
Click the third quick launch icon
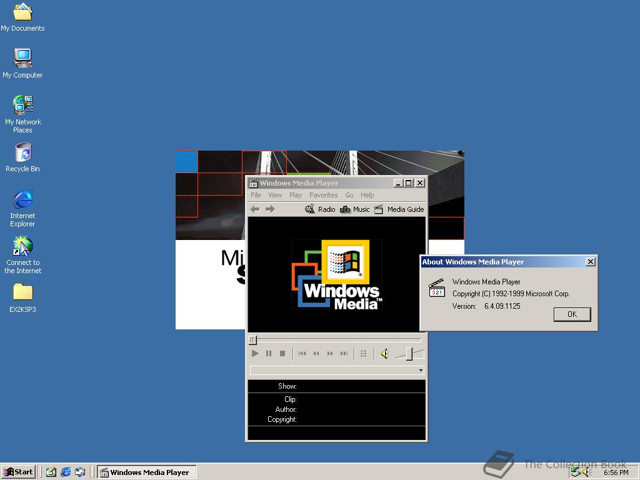click(80, 472)
